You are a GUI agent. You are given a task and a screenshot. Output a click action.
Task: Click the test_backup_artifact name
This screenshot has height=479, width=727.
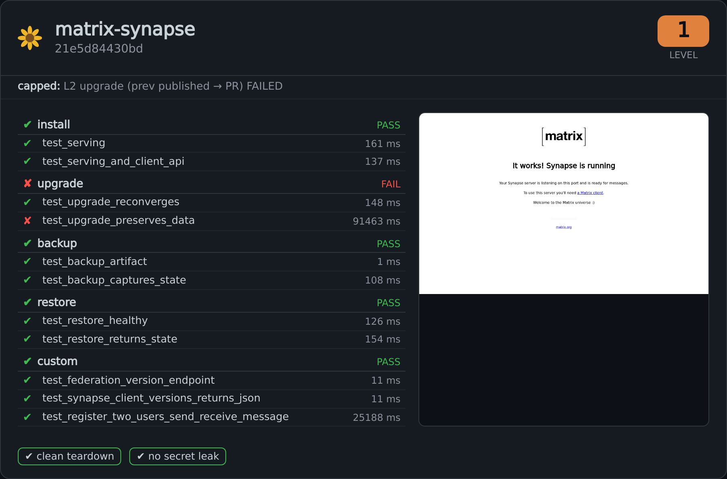95,262
